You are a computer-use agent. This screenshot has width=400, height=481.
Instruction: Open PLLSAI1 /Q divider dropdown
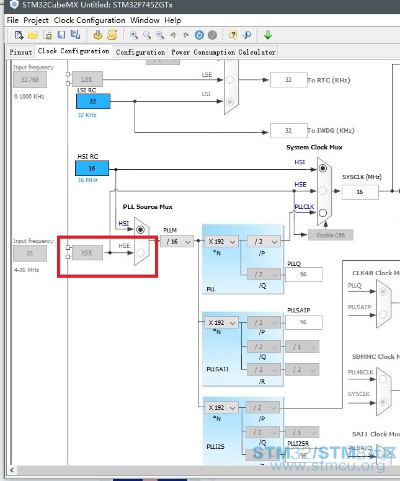264,347
